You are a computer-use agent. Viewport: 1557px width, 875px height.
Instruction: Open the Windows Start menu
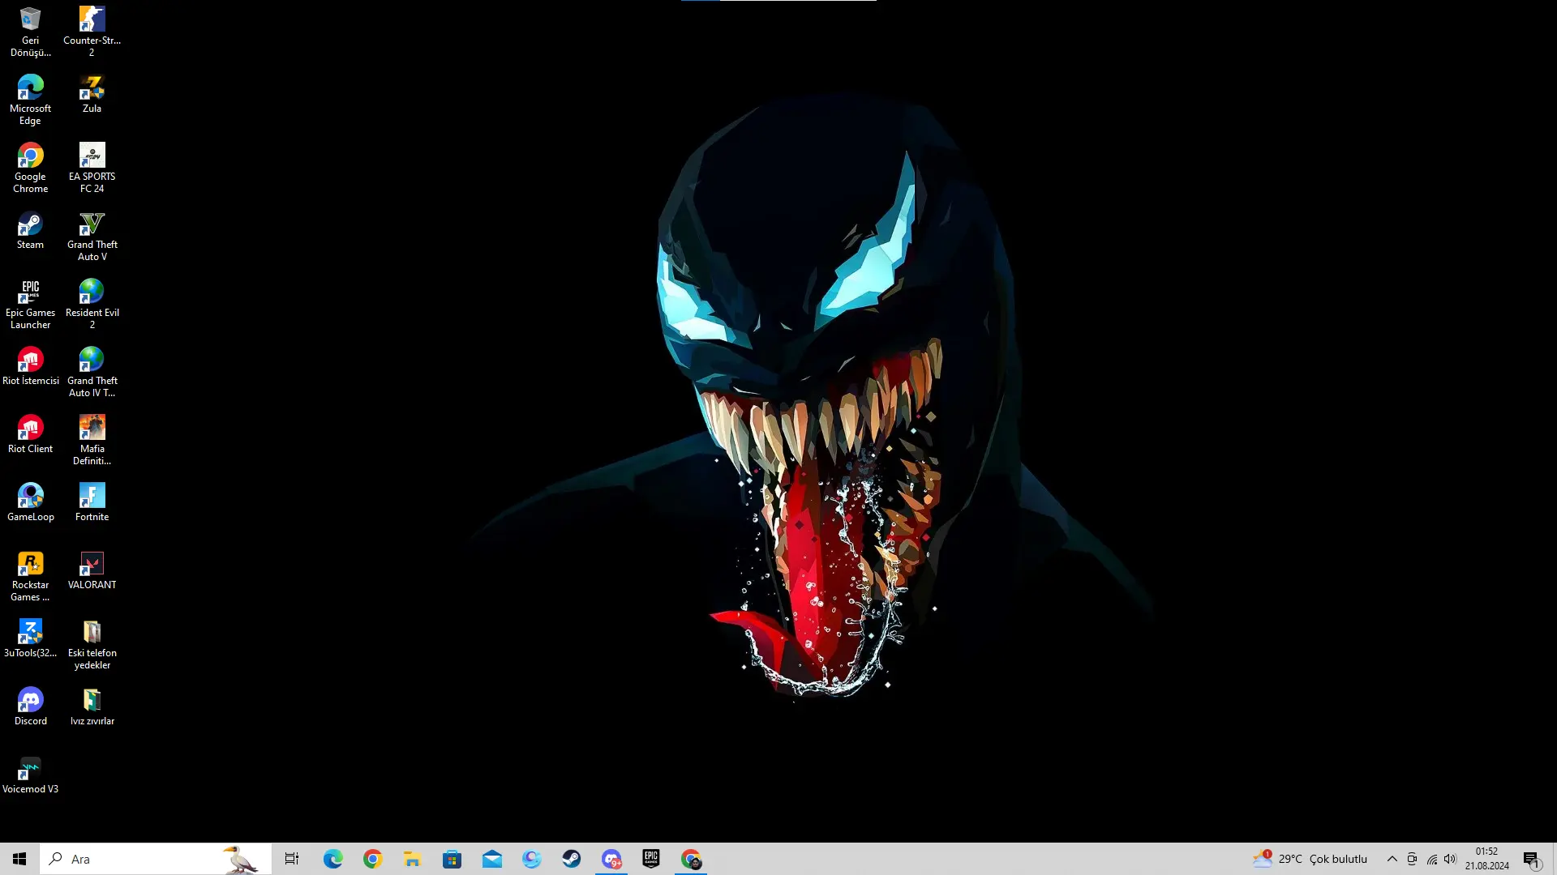pos(19,859)
